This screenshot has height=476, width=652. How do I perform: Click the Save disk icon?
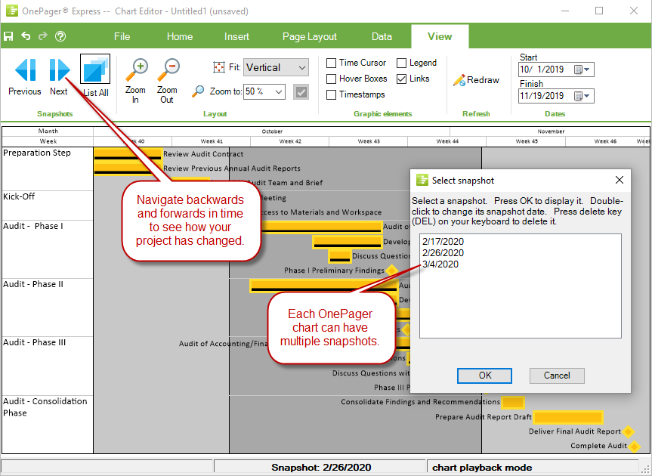[x=8, y=36]
